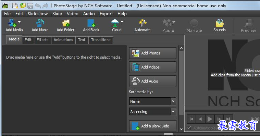Image resolution: width=260 pixels, height=136 pixels.
Task: Click the Add Photos button
Action: tap(152, 53)
